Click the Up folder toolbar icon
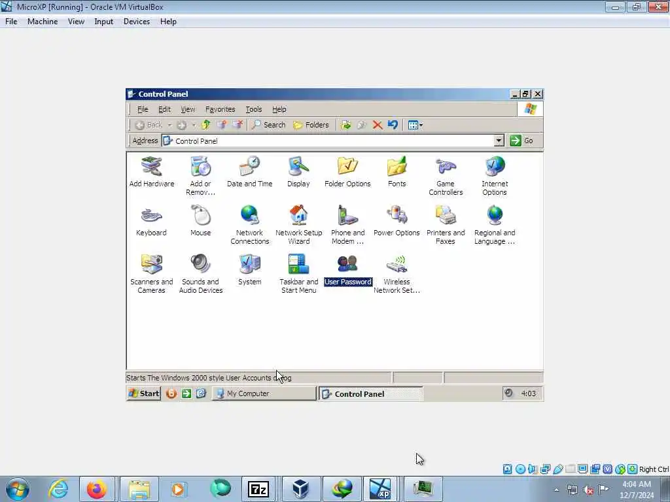 coord(205,125)
